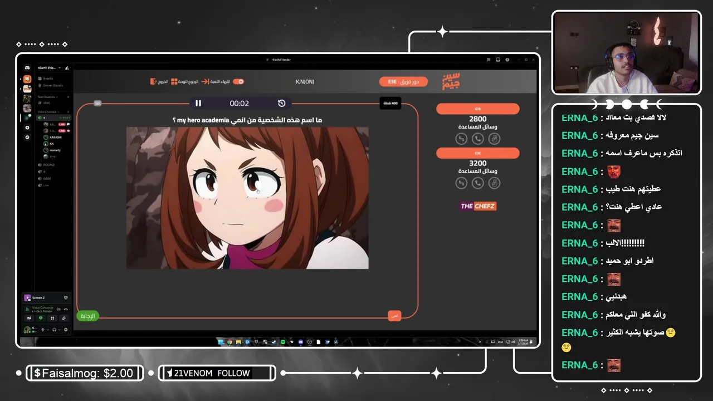Add a channel to Voice Channels

[69, 112]
